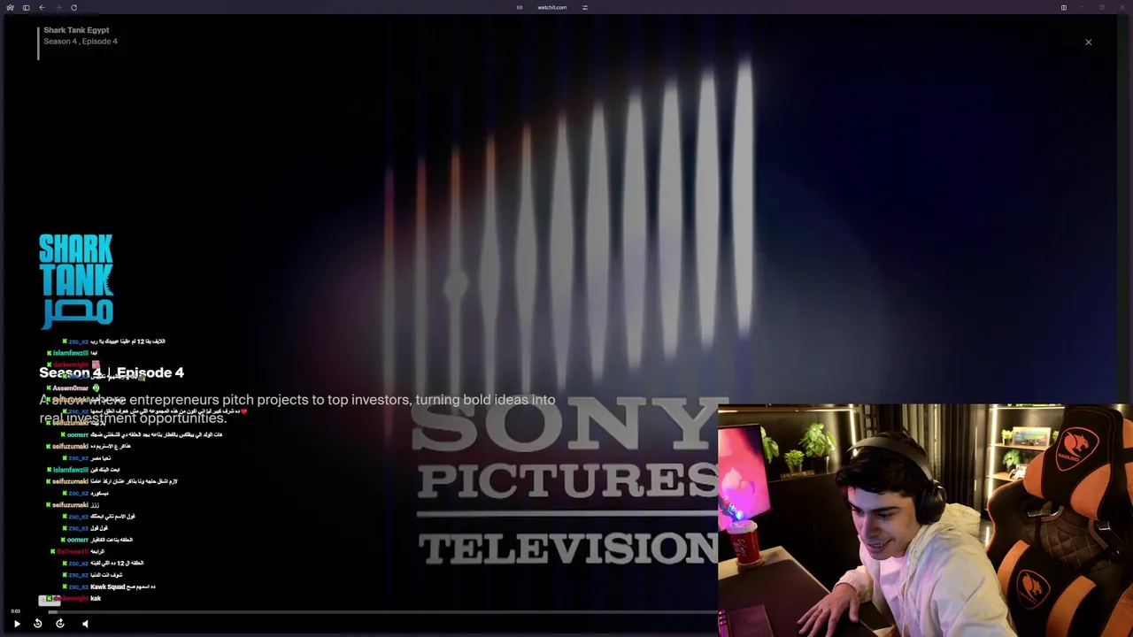Viewport: 1133px width, 637px height.
Task: Toggle the browser sidebar panel
Action: (26, 7)
